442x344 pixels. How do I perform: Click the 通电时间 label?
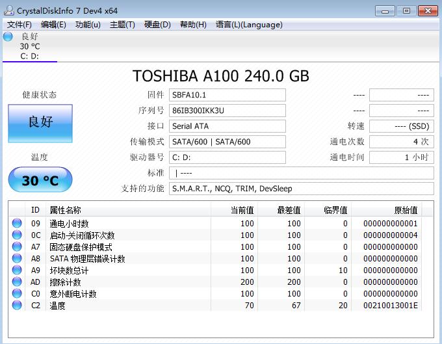(x=347, y=157)
